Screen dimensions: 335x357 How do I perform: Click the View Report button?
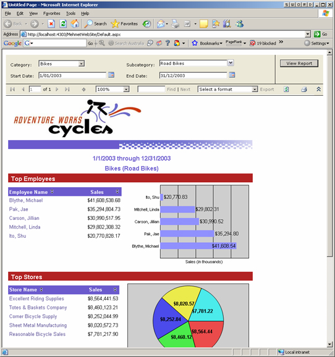click(x=299, y=63)
